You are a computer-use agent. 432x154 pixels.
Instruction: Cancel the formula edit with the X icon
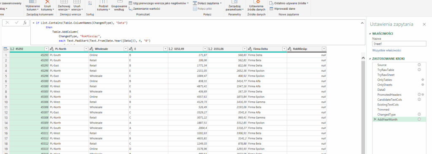coord(7,23)
